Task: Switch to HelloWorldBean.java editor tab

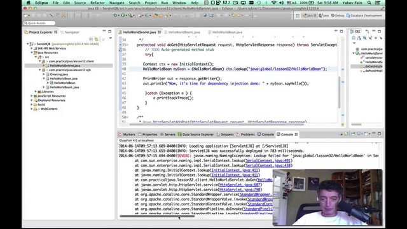Action: click(x=227, y=32)
